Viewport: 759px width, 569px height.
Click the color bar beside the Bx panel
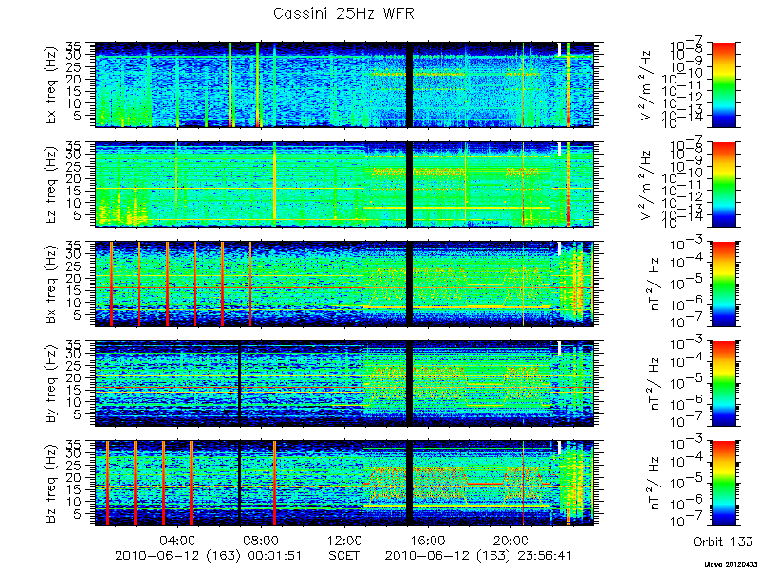(x=723, y=284)
